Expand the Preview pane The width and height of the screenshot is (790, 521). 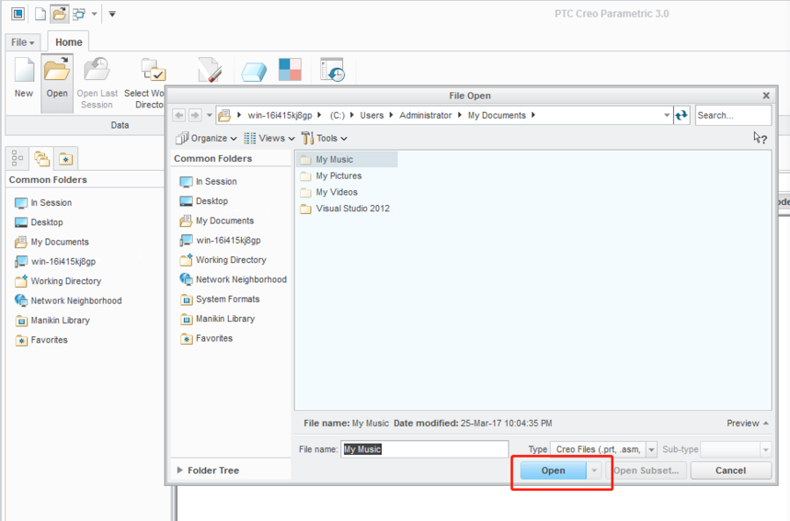pos(748,424)
